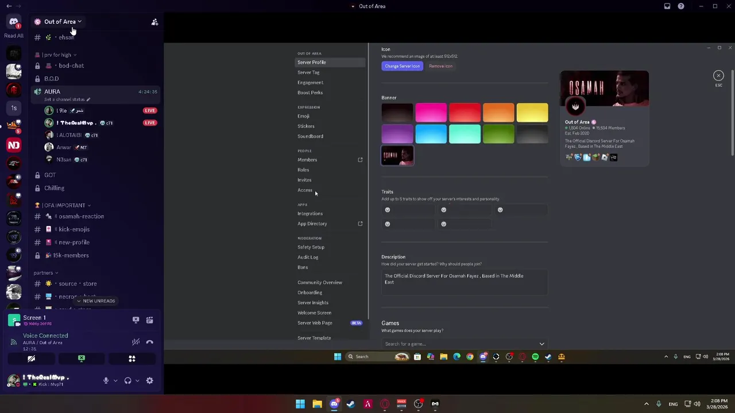Open Windows Start on bottom taskbar
Screen dimensions: 735x413
(300, 404)
